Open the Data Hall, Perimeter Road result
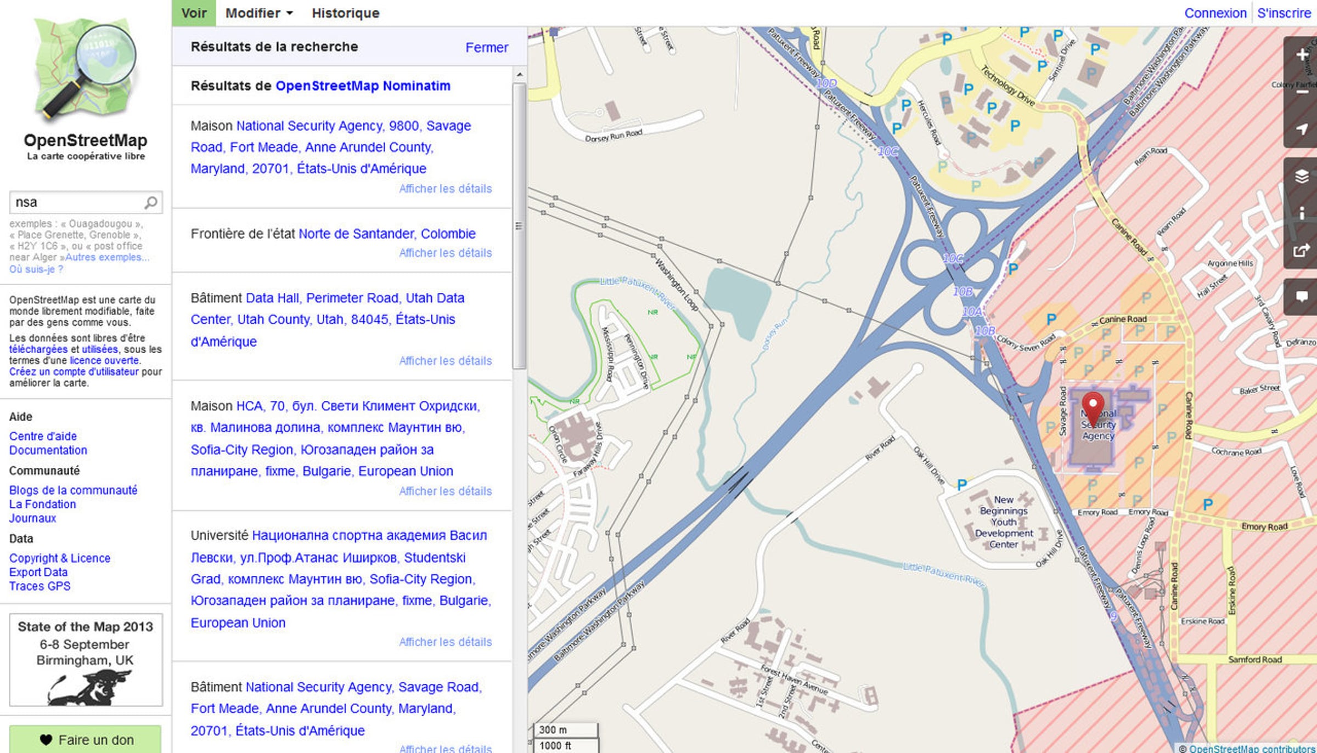The height and width of the screenshot is (753, 1317). tap(328, 320)
